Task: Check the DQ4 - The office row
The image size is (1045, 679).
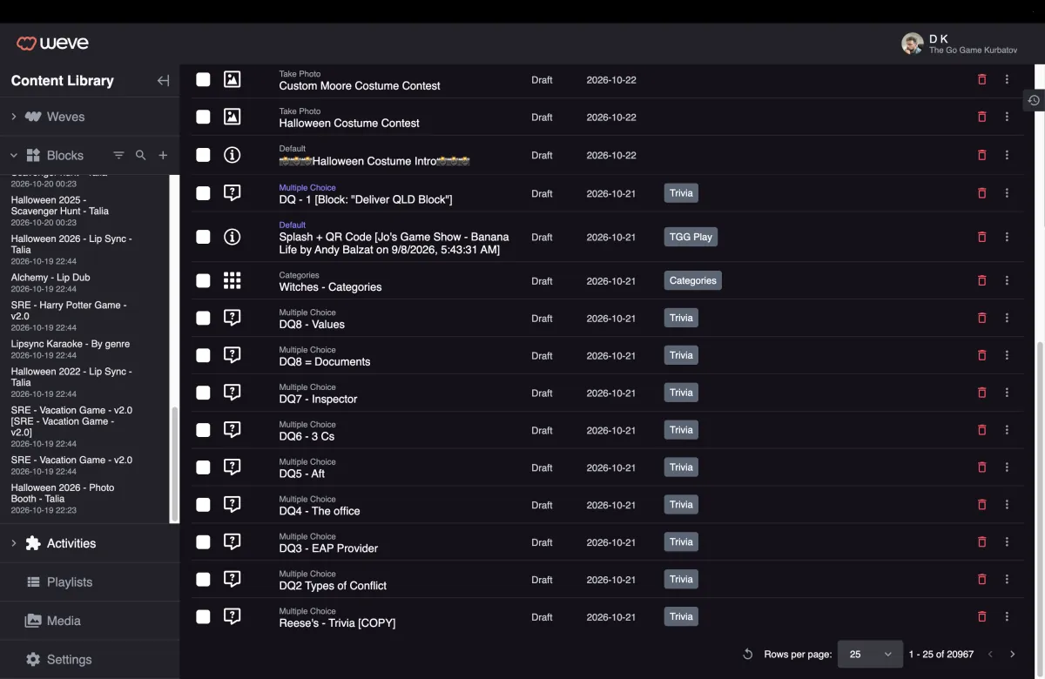Action: click(x=203, y=505)
